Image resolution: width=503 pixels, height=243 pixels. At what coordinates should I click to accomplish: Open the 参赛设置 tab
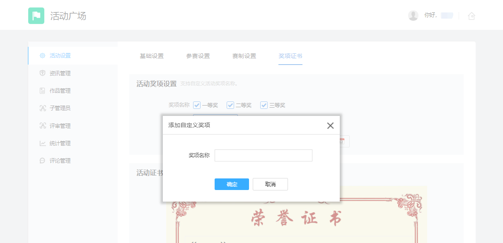(198, 56)
